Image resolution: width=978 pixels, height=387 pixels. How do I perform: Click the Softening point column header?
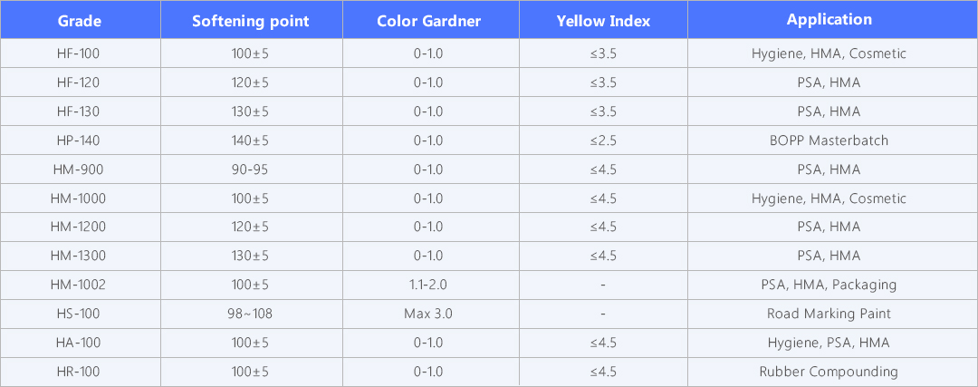tap(251, 21)
